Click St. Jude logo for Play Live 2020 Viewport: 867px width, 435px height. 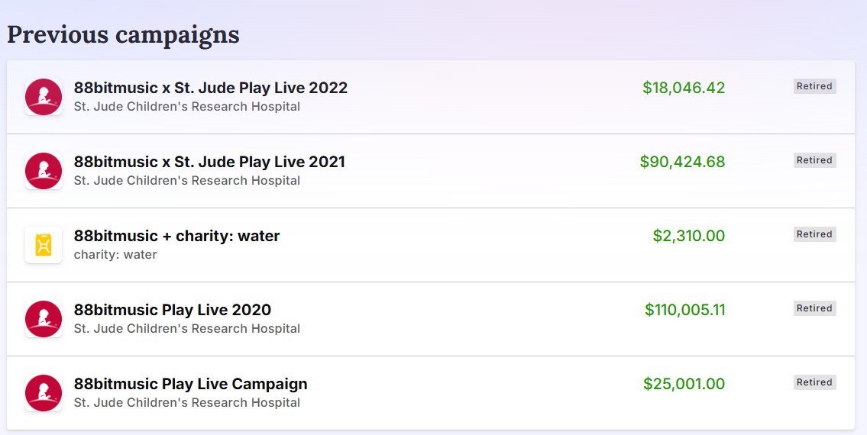point(44,319)
